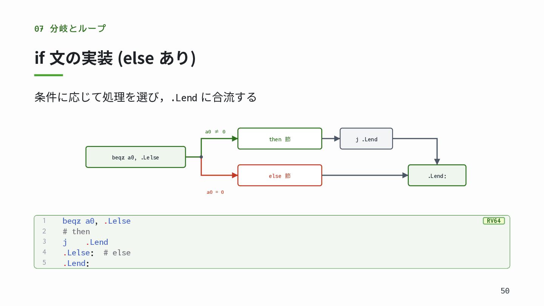Select the green 'then 節' node
This screenshot has width=544, height=306.
[280, 139]
